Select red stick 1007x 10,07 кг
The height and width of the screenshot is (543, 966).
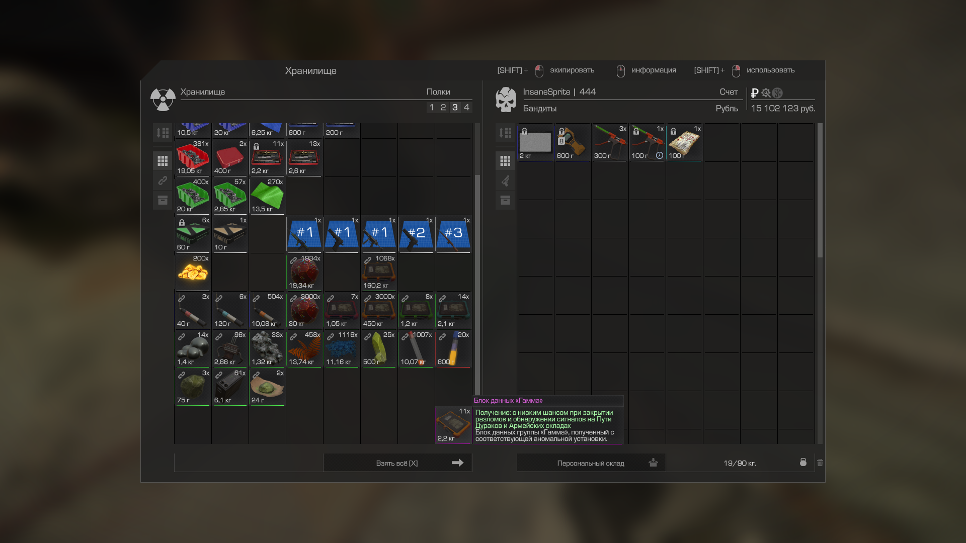416,348
